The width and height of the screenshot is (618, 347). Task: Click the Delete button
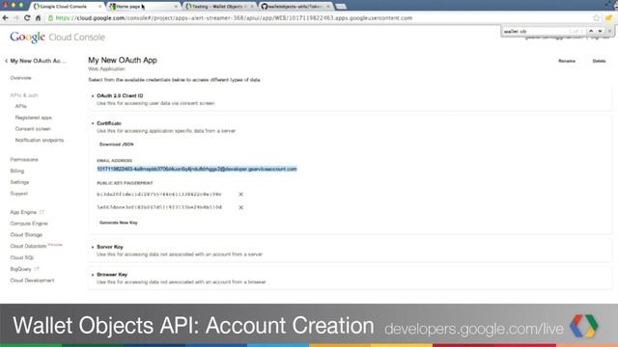click(599, 61)
